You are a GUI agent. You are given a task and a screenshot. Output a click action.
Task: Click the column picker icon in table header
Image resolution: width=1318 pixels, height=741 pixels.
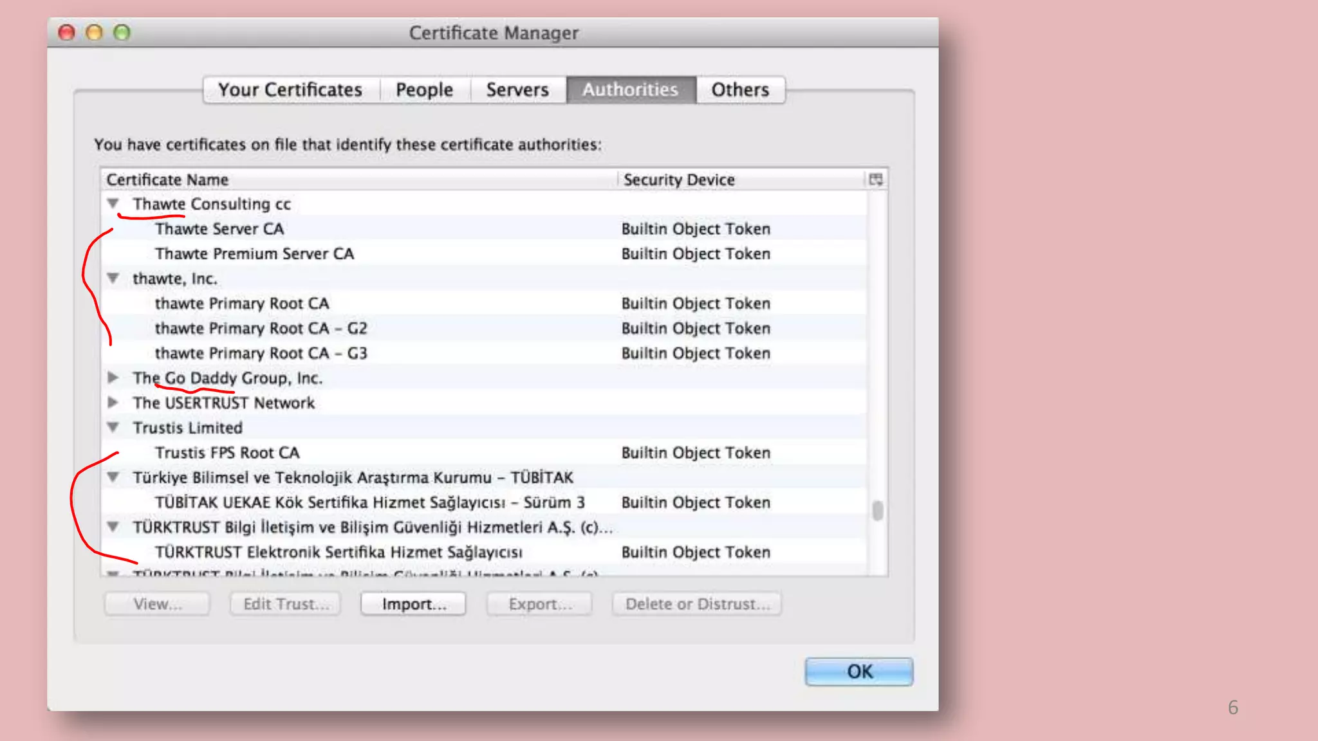pyautogui.click(x=876, y=179)
